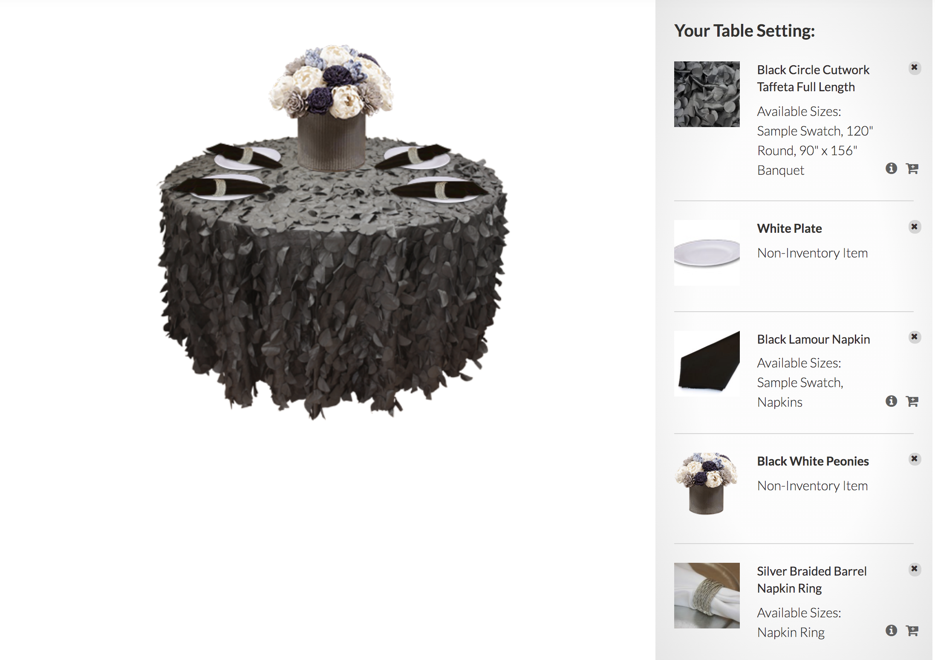Click the Silver Braided Barrel Napkin Ring title
The image size is (935, 660).
click(812, 580)
